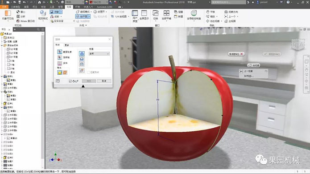Click the Object Visibility icon in ribbon
The height and width of the screenshot is (174, 310).
[x=8, y=13]
